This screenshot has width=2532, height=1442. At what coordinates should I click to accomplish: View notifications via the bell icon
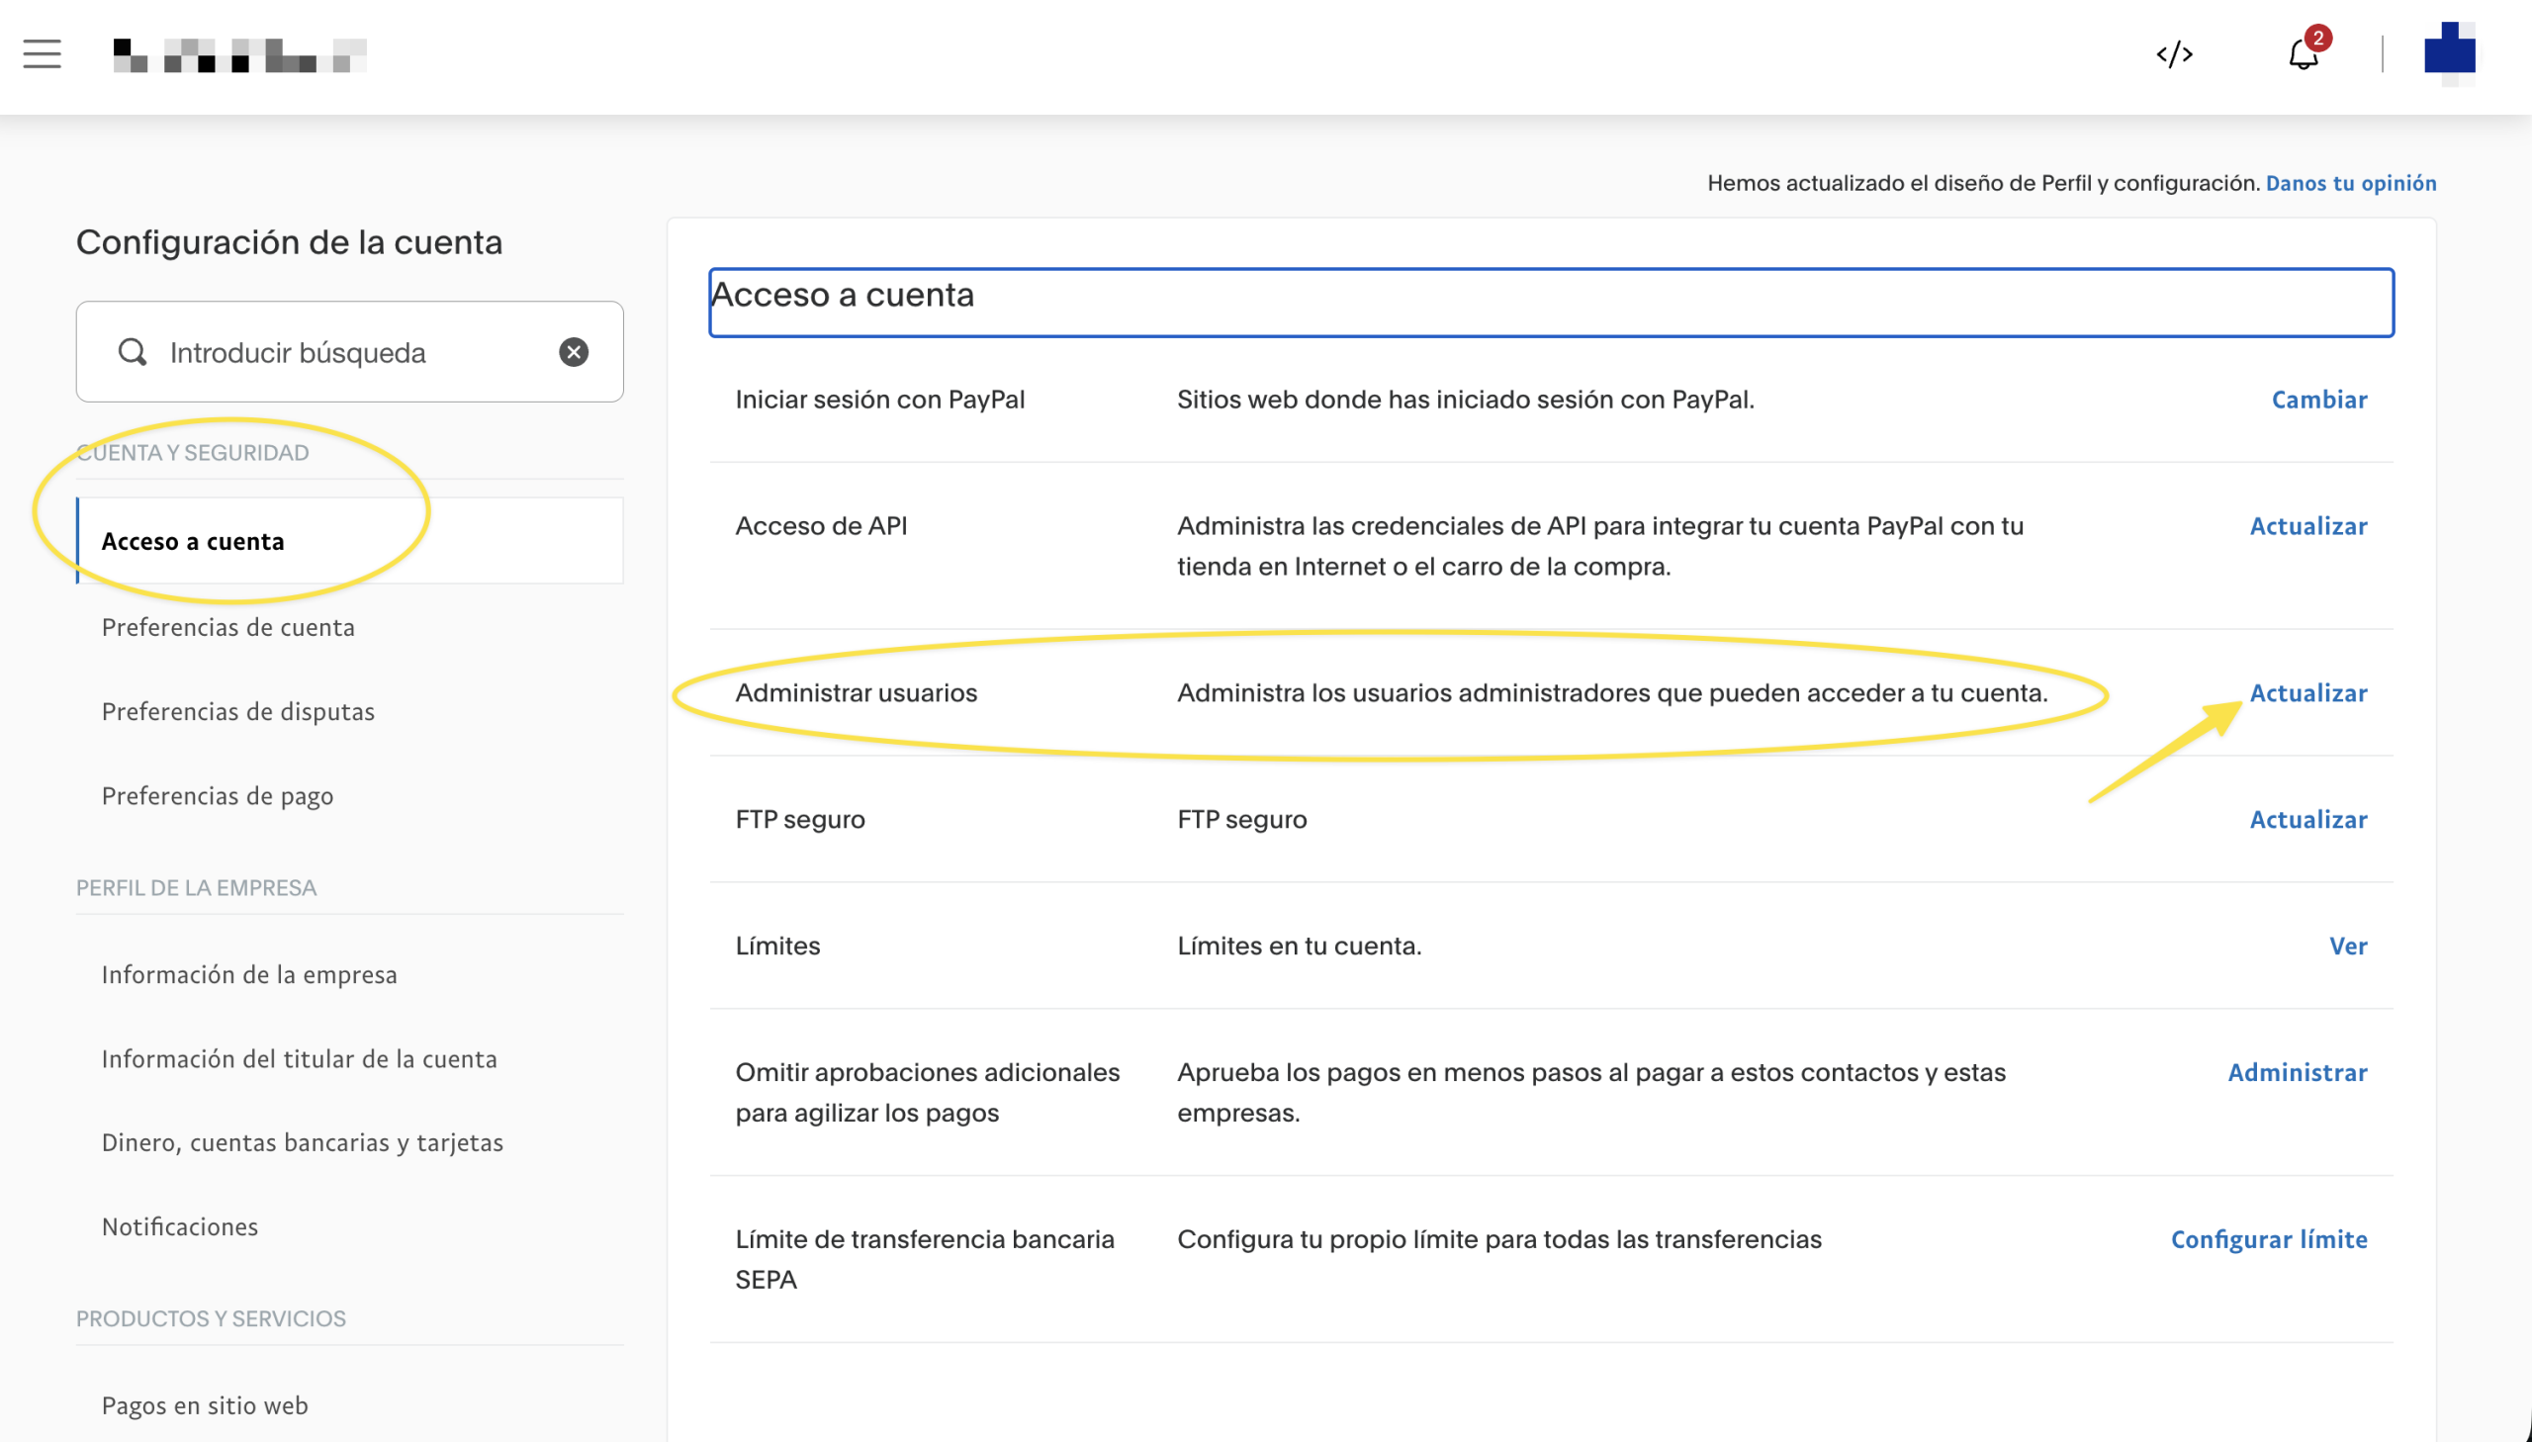pos(2302,57)
